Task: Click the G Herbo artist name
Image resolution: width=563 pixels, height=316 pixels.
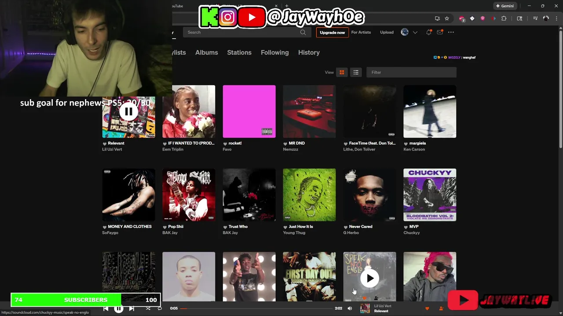Action: pos(351,233)
